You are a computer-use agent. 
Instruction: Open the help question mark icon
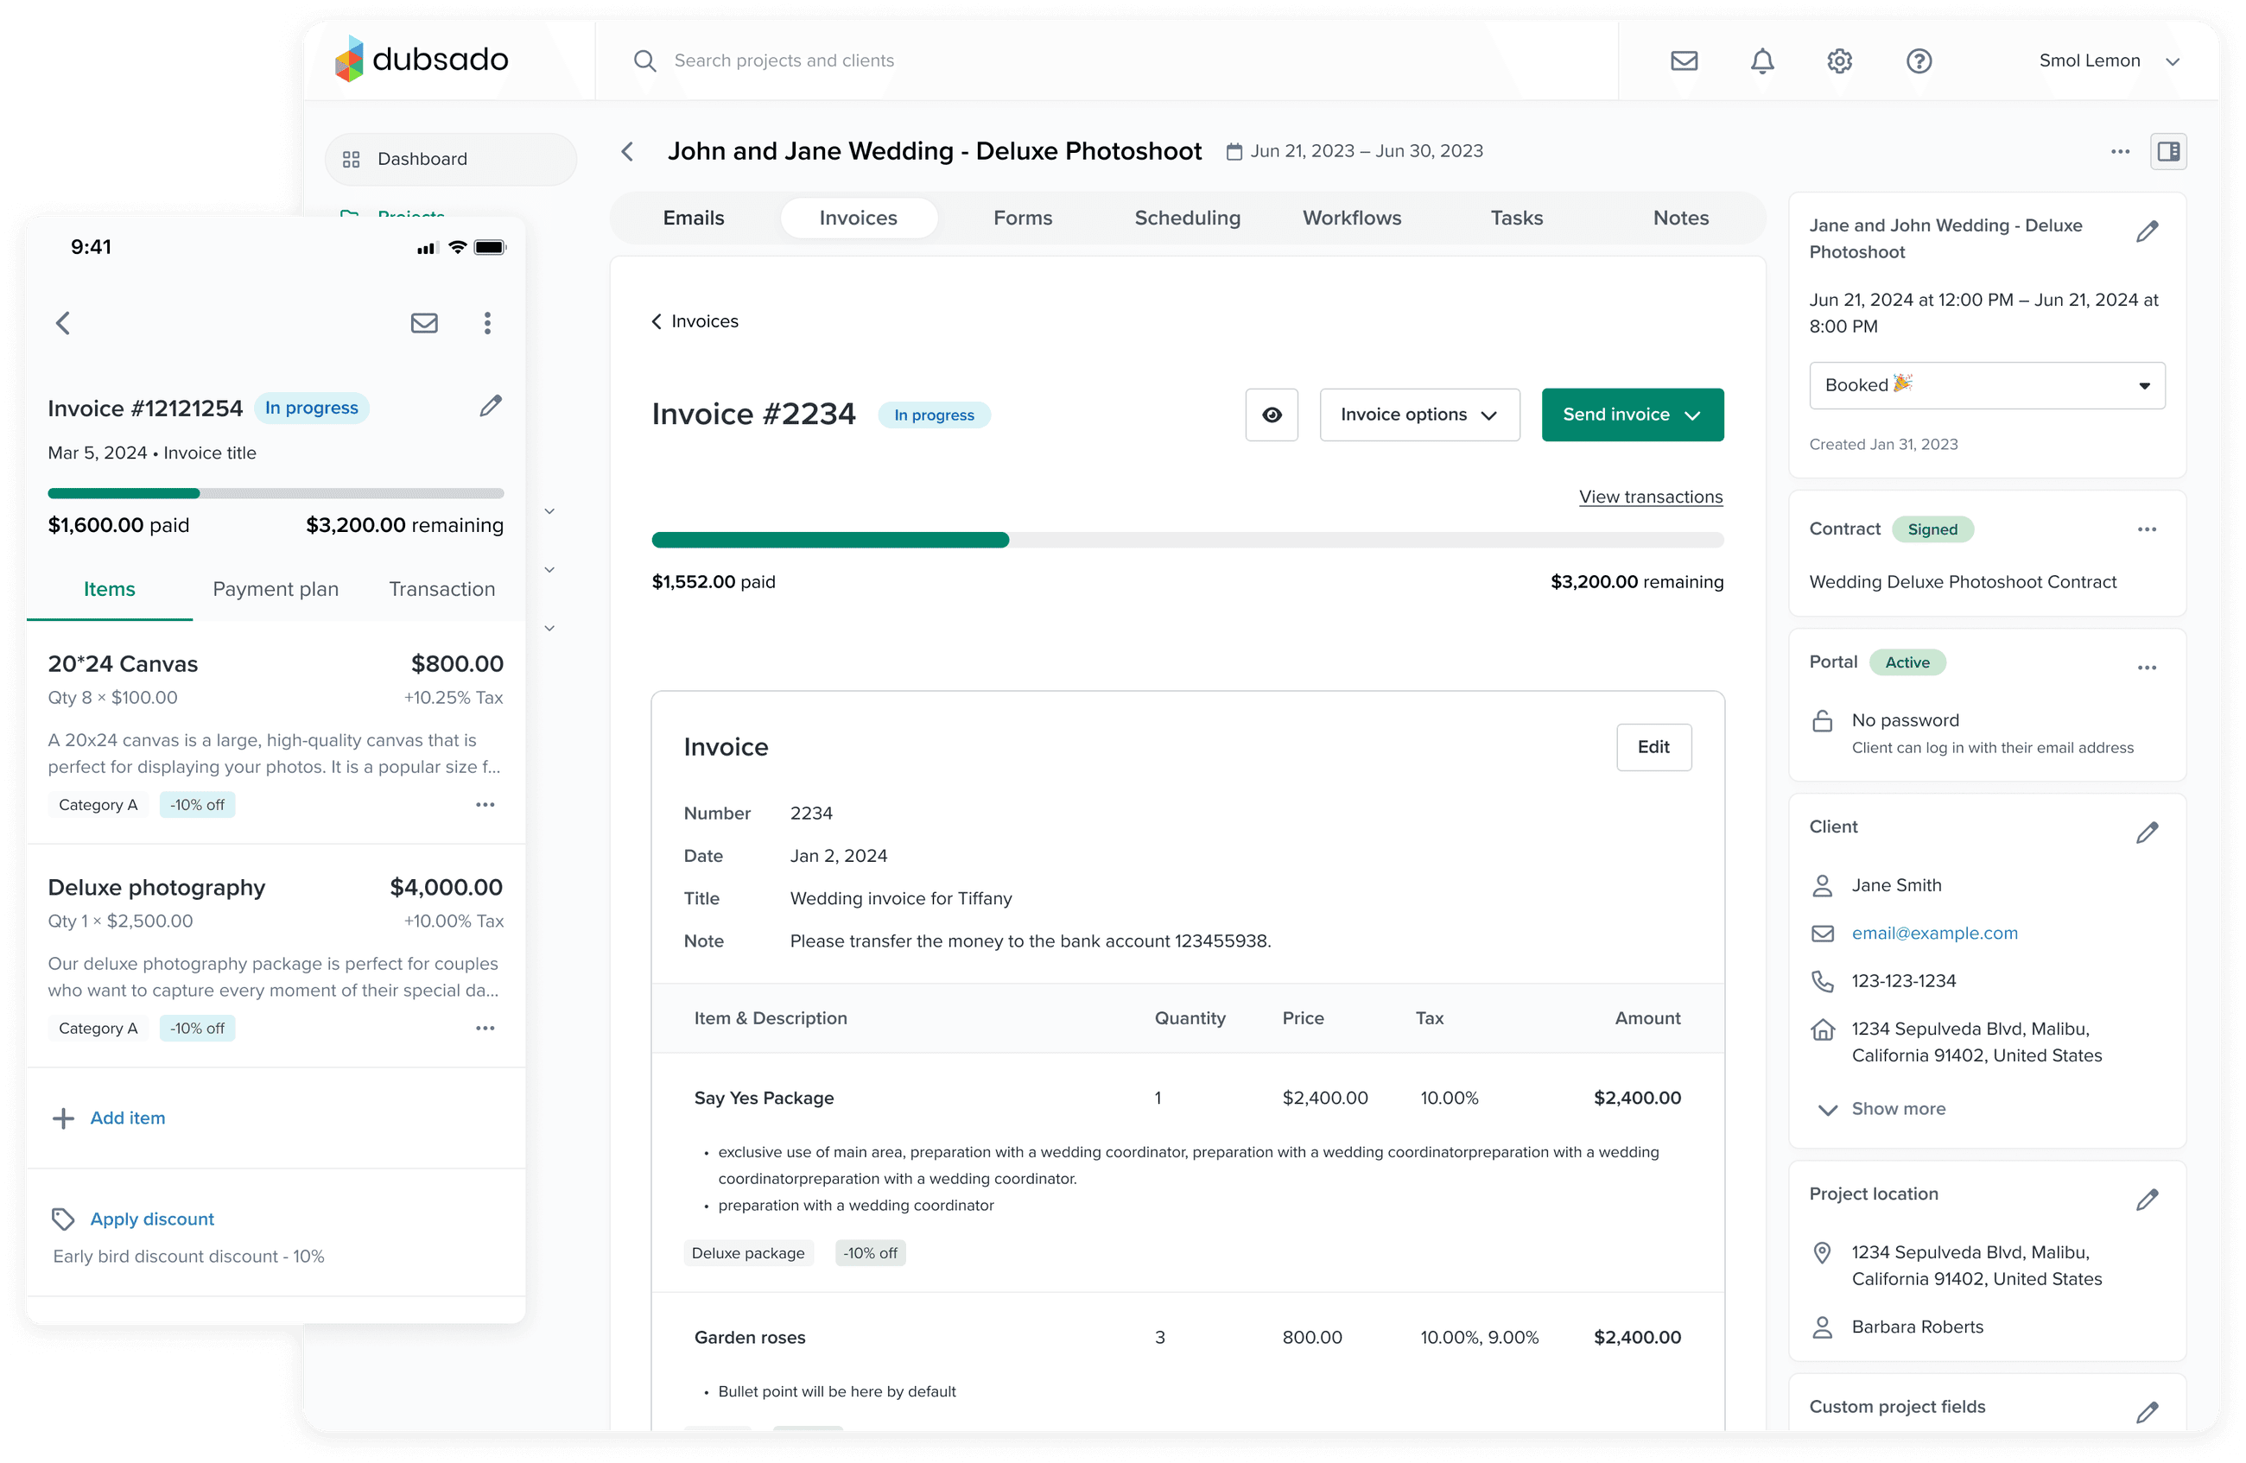tap(1918, 60)
